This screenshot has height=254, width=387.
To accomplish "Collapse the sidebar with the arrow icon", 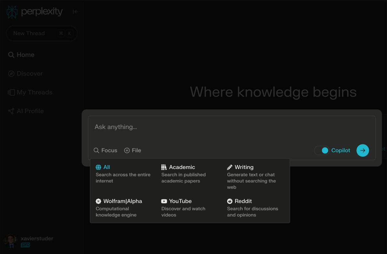I will coord(75,12).
